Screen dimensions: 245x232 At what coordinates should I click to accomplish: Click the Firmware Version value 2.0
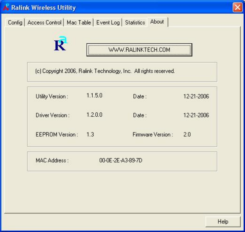click(187, 134)
